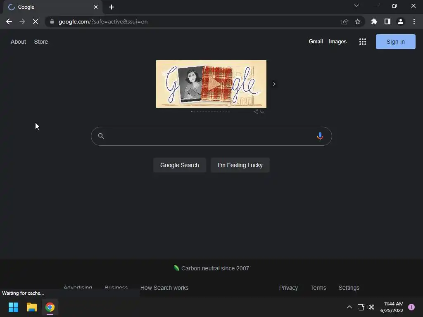View site information via lock icon

click(x=52, y=21)
